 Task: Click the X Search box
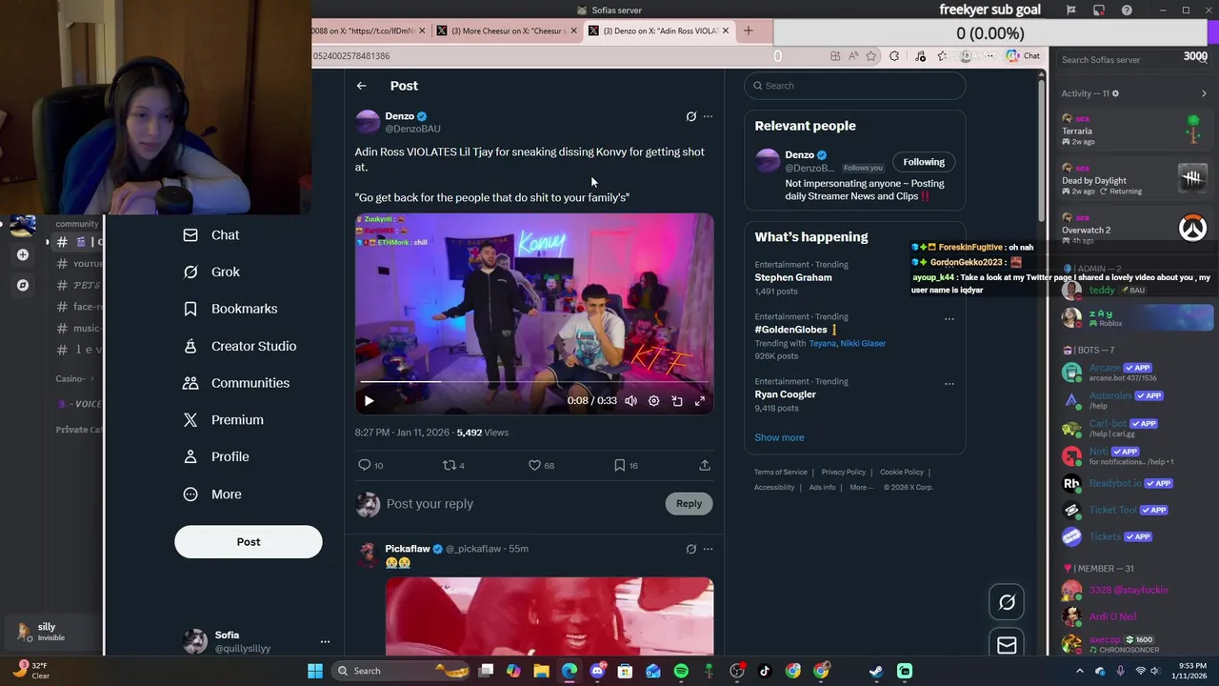tap(855, 86)
